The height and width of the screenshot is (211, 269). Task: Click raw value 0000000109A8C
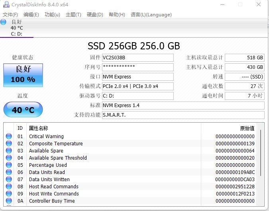pyautogui.click(x=235, y=172)
